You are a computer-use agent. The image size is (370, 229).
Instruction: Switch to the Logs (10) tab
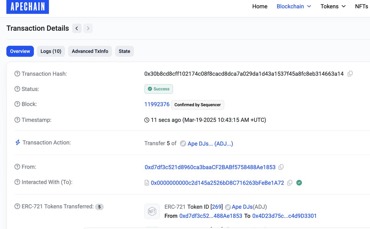coord(51,51)
